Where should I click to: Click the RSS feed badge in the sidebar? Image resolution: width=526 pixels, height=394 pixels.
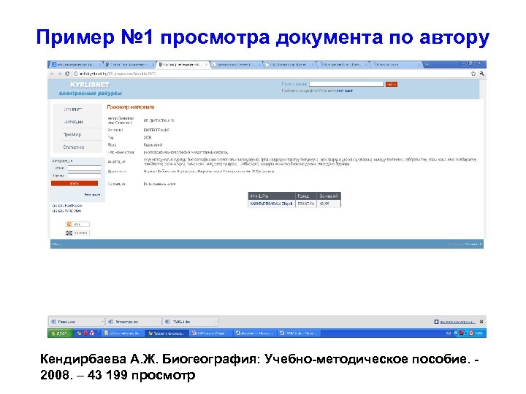tap(77, 224)
